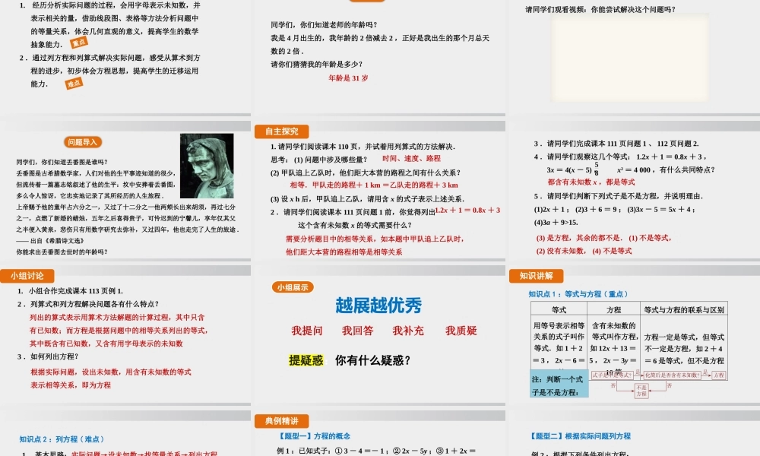This screenshot has width=760, height=456.
Task: Click the blue note box 注：判断一个式子是不是方程
Action: point(559,385)
